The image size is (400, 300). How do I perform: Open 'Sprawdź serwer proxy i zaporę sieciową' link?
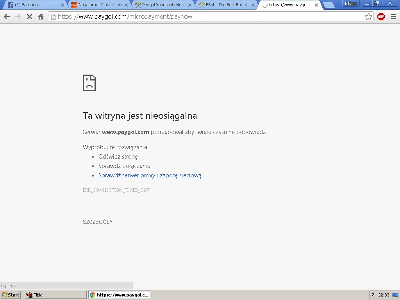coord(150,175)
